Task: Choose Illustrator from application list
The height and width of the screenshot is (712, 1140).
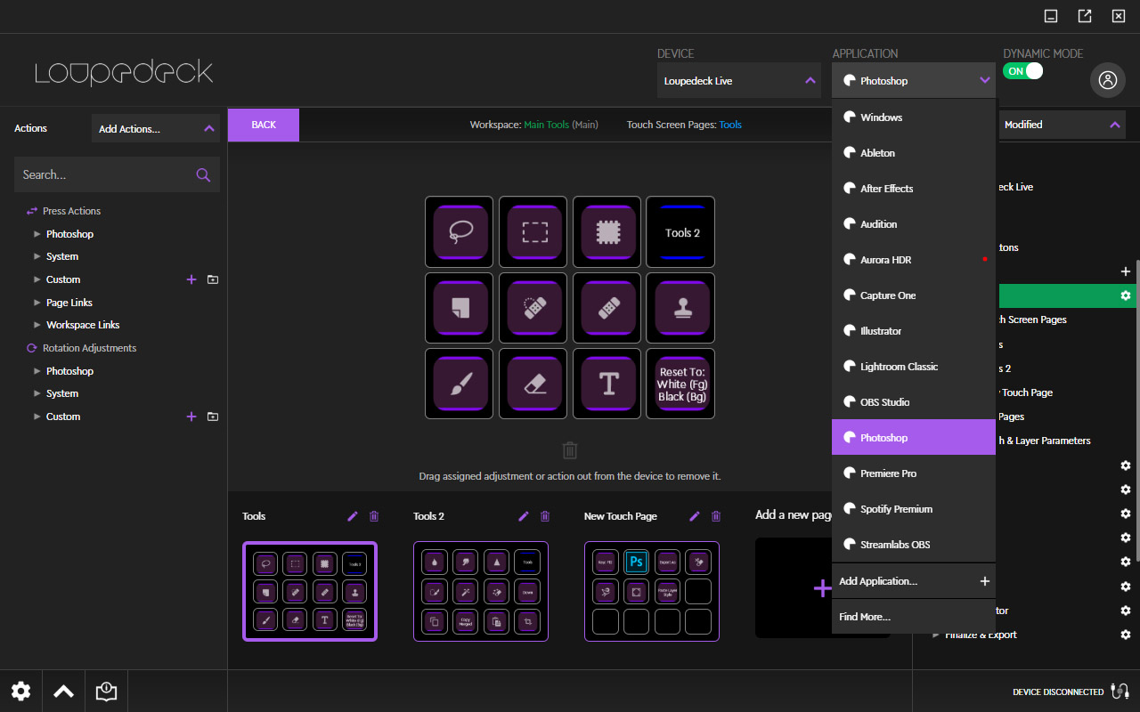Action: [x=914, y=331]
